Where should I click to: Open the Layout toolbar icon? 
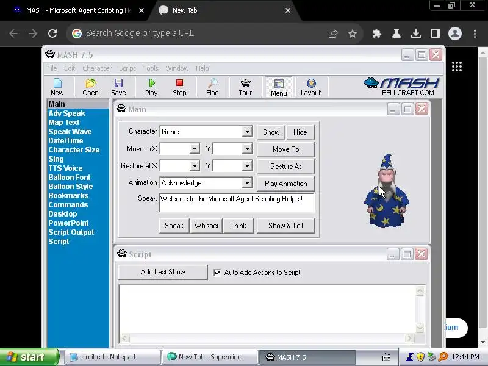(310, 87)
